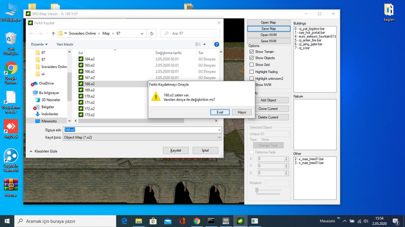Open the view options dropdown arrow
This screenshot has height=227, width=405.
point(204,44)
